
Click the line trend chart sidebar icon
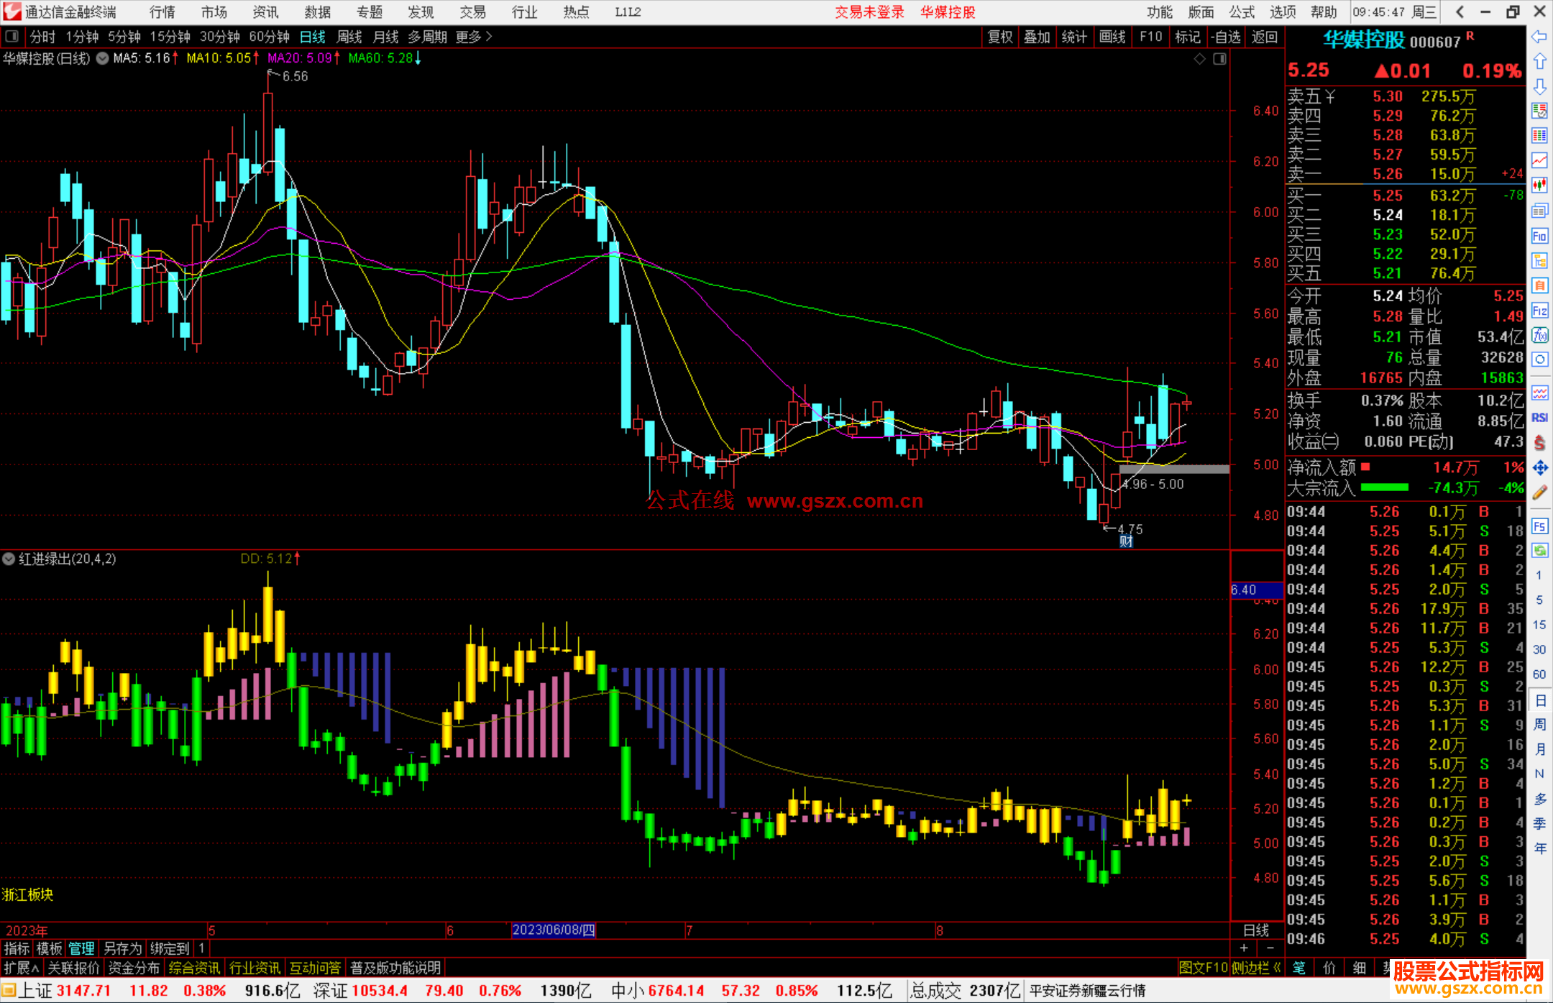click(1539, 160)
